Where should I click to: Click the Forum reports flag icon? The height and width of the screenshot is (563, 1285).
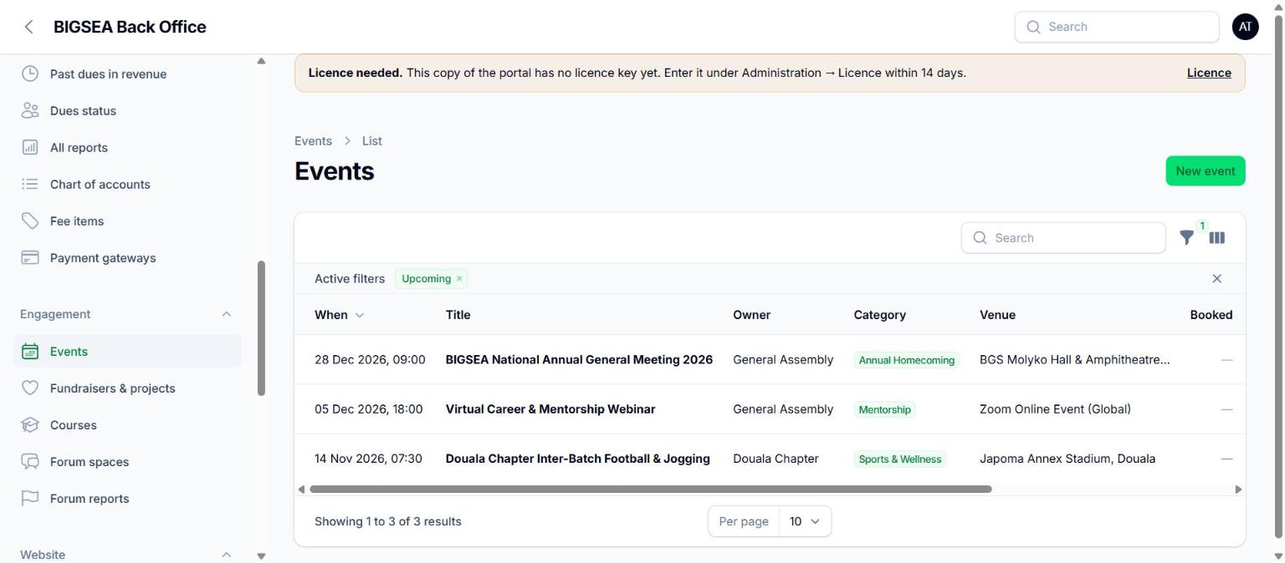point(30,499)
